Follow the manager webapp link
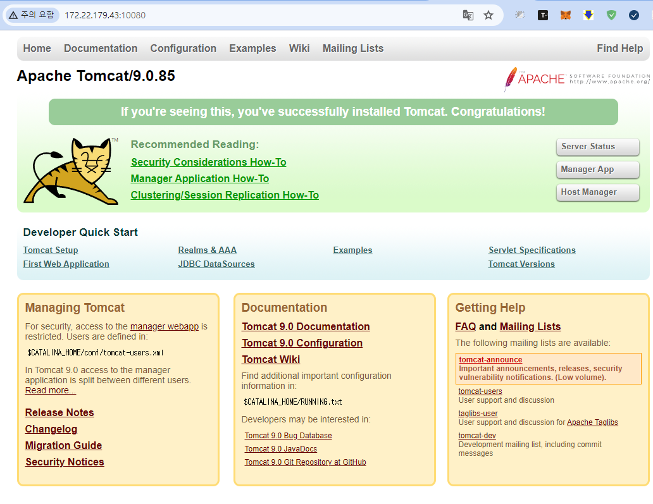The width and height of the screenshot is (653, 504). pos(165,326)
